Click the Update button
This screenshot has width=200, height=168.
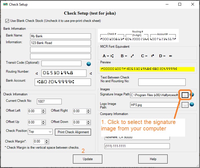pyautogui.click(x=88, y=159)
